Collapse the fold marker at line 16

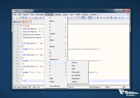22,69
